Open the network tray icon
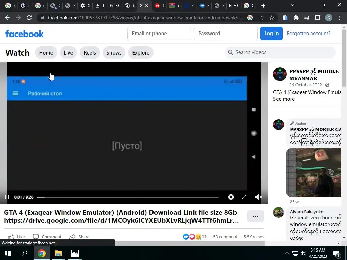Image resolution: width=347 pixels, height=260 pixels. 295,253
